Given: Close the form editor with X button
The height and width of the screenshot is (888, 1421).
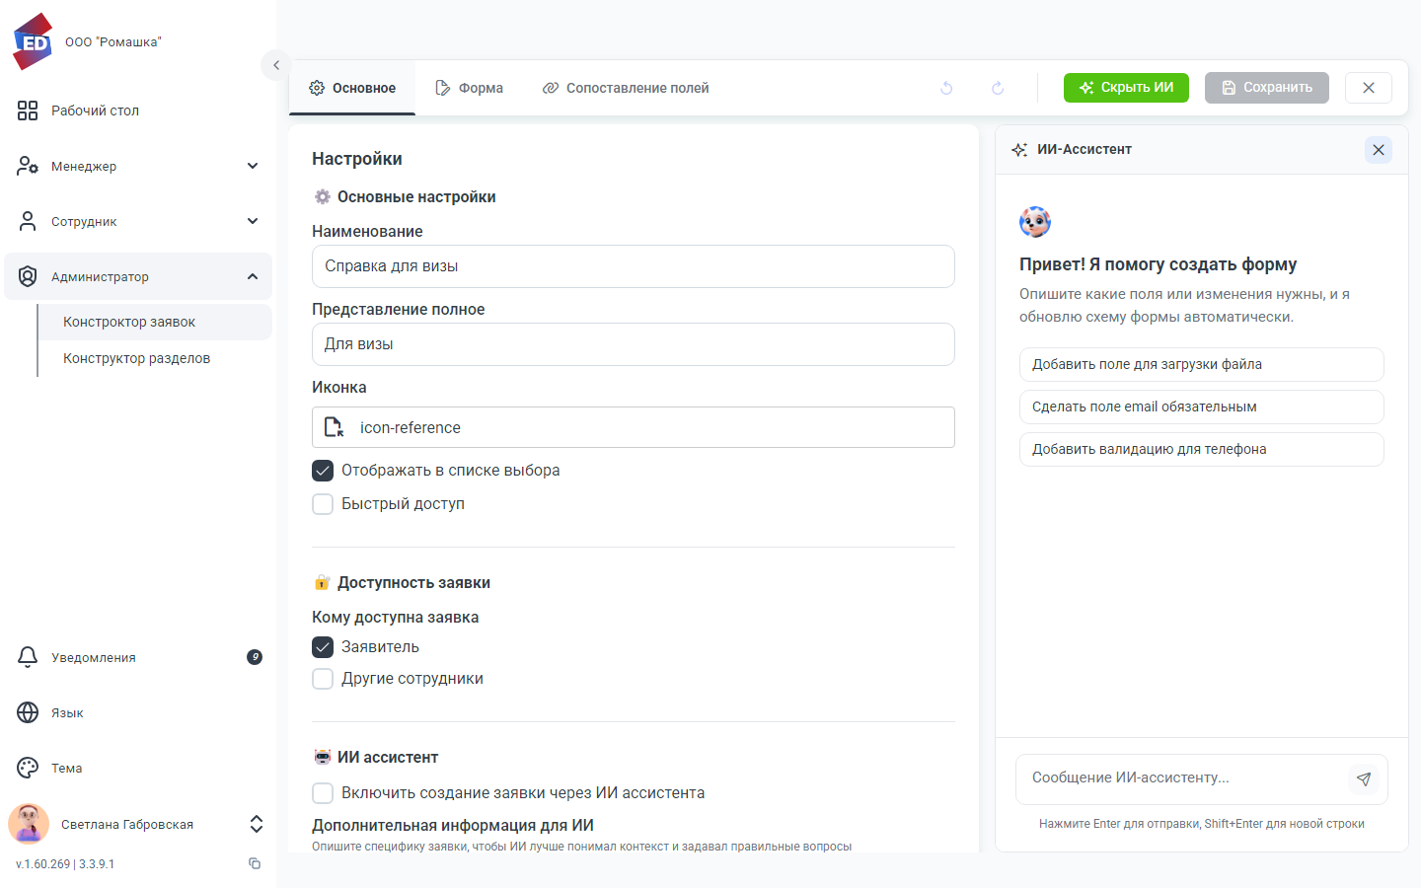Looking at the screenshot, I should 1369,88.
